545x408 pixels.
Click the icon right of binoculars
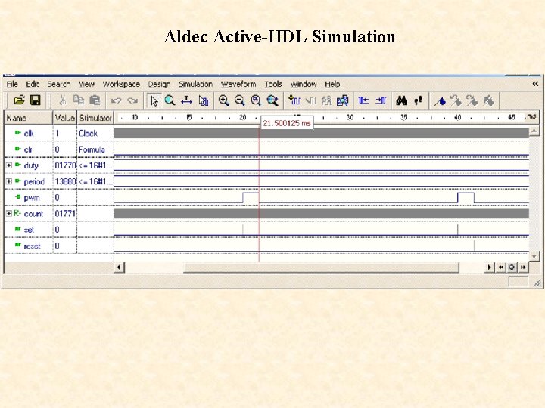(418, 100)
